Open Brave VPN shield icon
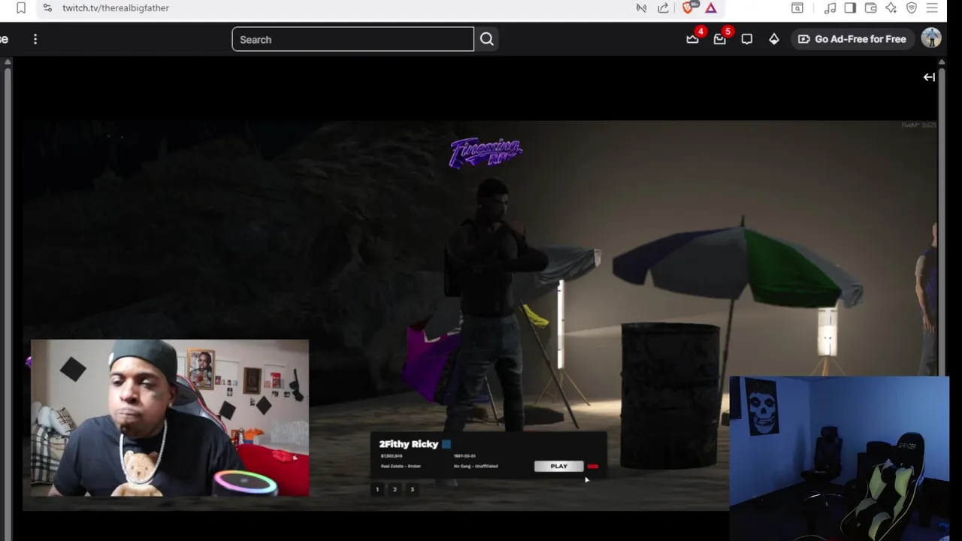This screenshot has height=541, width=962. pyautogui.click(x=912, y=8)
